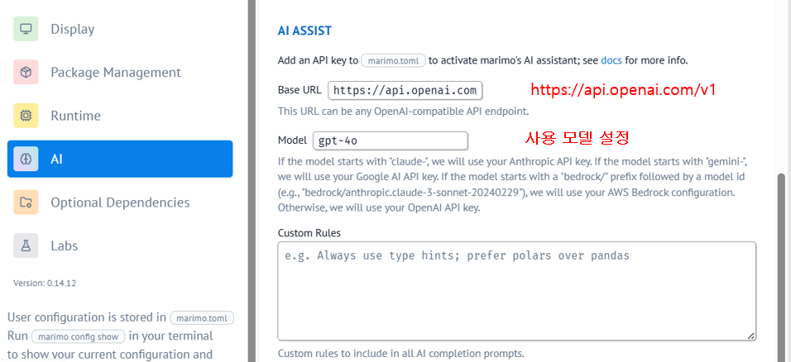Viewport: 791px width, 362px height.
Task: Open the Display settings section
Action: click(120, 29)
